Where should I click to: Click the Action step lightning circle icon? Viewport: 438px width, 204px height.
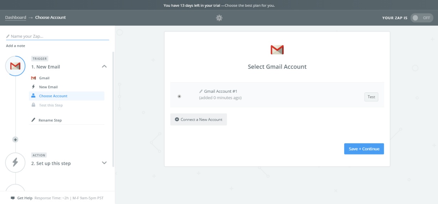point(15,162)
